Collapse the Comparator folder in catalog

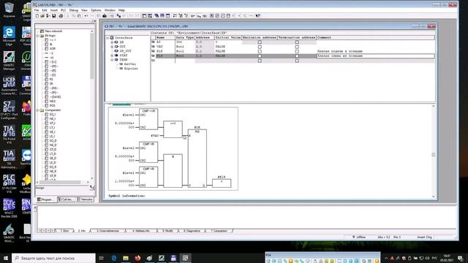pyautogui.click(x=37, y=110)
